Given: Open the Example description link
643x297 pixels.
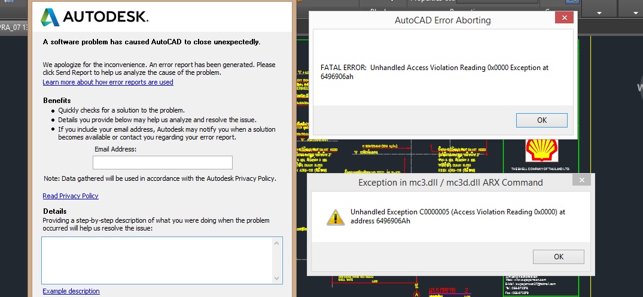Looking at the screenshot, I should (71, 291).
